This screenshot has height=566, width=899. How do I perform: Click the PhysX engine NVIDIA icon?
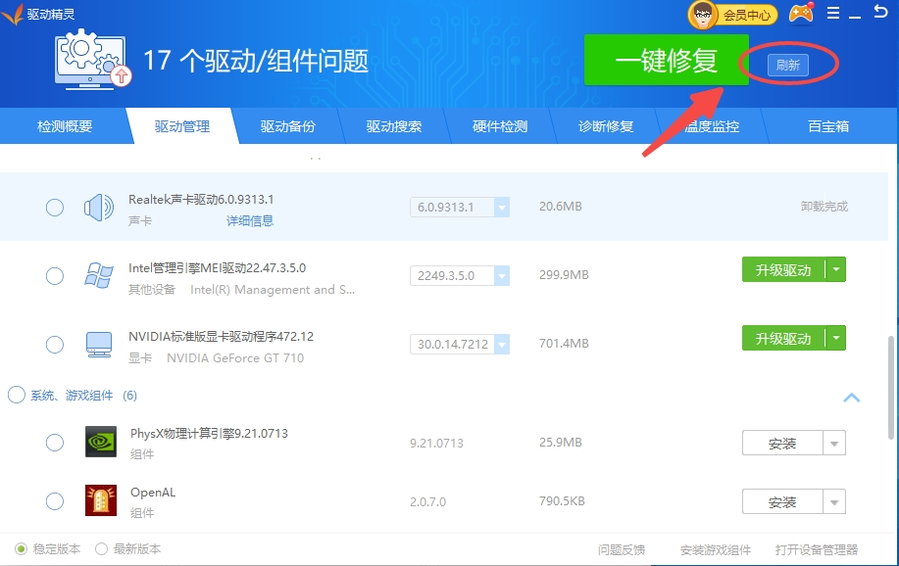pyautogui.click(x=101, y=443)
